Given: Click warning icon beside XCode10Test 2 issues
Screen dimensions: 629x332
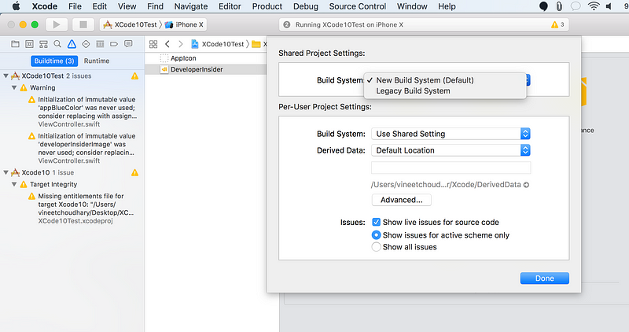Looking at the screenshot, I should [134, 76].
